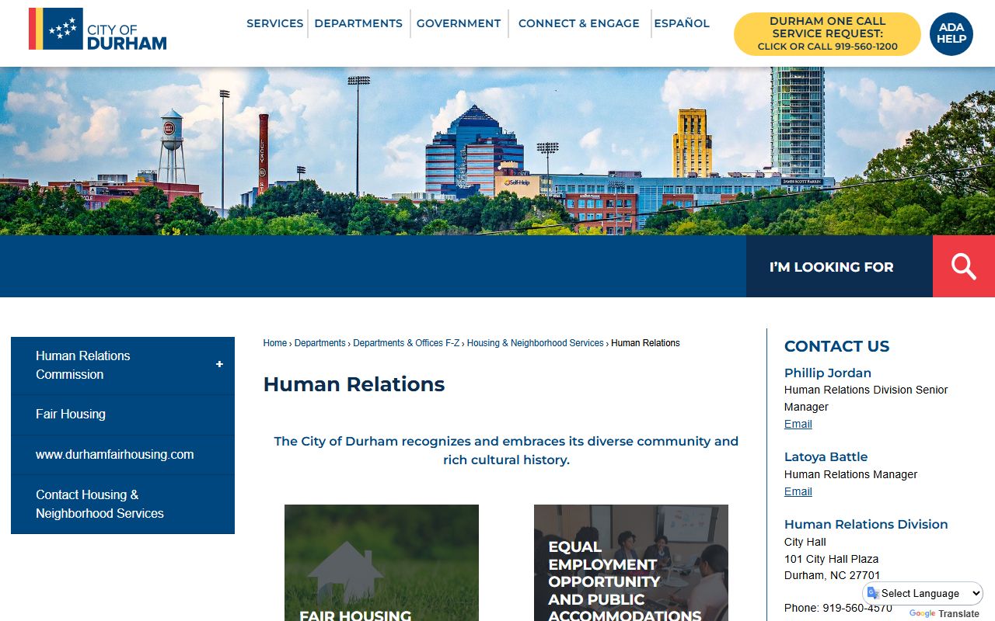The width and height of the screenshot is (995, 621).
Task: Go to Housing & Neighborhood Services breadcrumb
Action: [535, 343]
